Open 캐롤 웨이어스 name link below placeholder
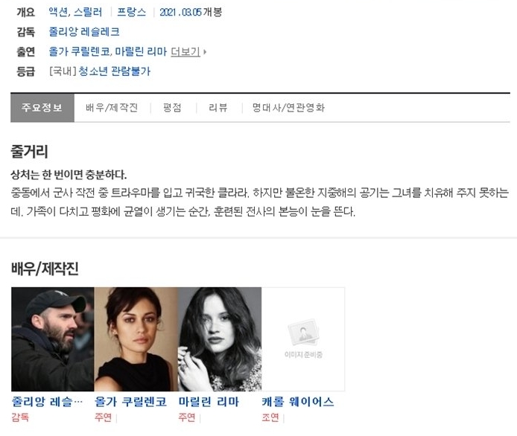This screenshot has height=436, width=517. pyautogui.click(x=298, y=402)
